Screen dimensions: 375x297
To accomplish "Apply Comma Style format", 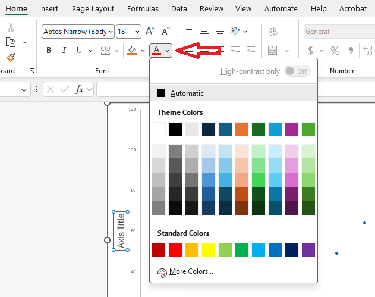I will tap(351, 51).
